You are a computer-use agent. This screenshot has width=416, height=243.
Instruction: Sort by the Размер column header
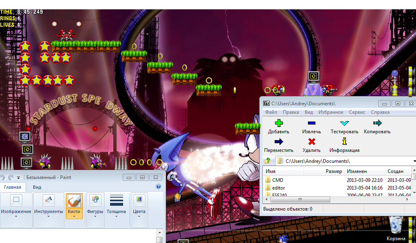pos(324,171)
